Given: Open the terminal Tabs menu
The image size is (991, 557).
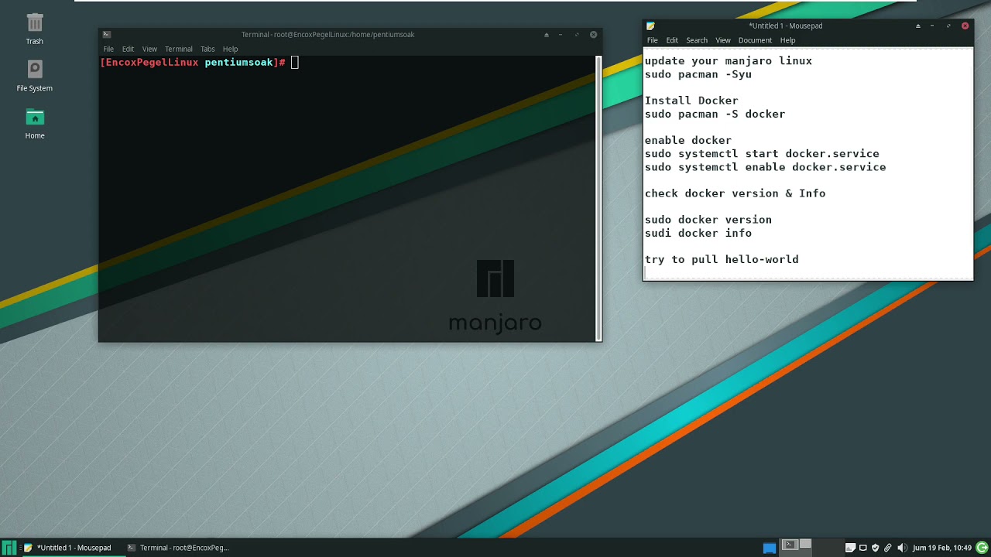Looking at the screenshot, I should (207, 49).
